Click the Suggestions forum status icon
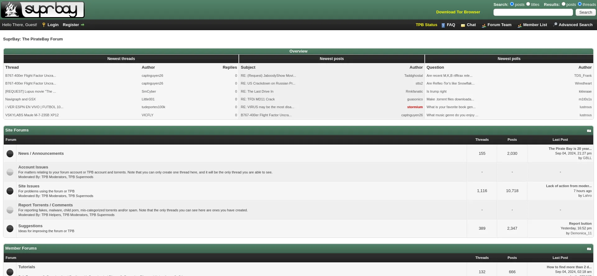Screen dimensions: 597x276 10,228
